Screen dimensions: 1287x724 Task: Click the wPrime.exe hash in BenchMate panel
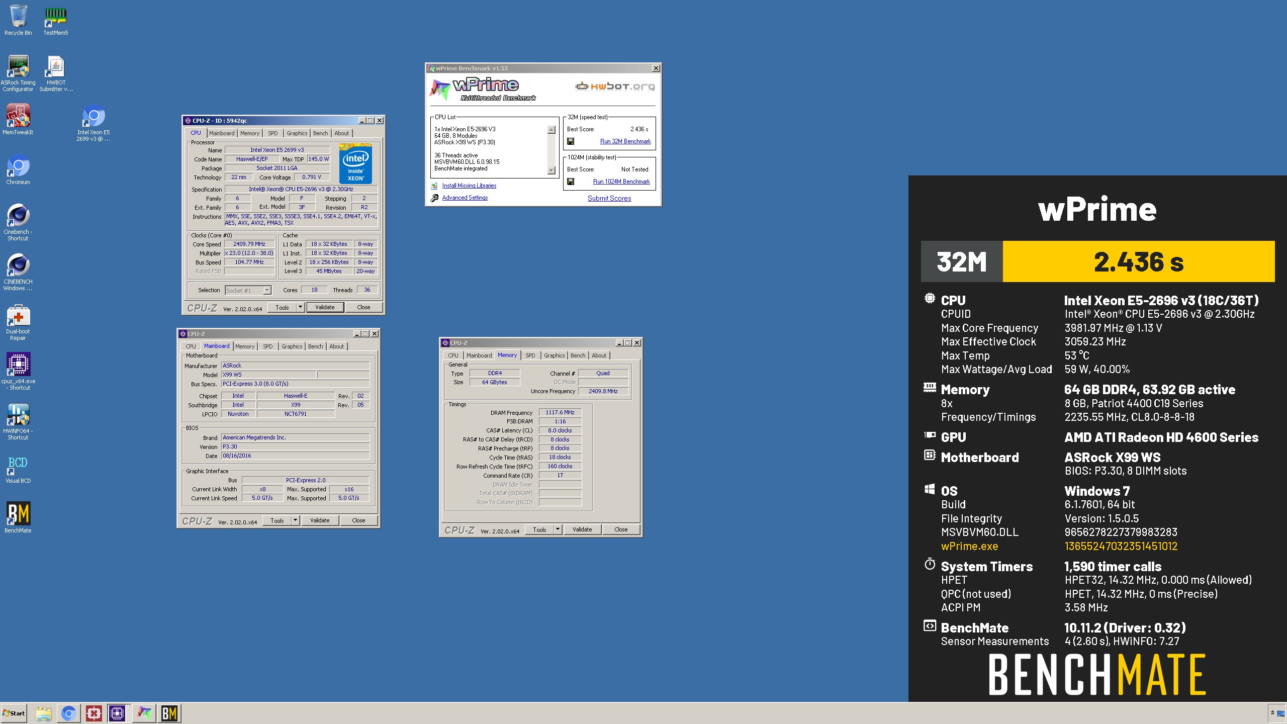click(x=1121, y=546)
